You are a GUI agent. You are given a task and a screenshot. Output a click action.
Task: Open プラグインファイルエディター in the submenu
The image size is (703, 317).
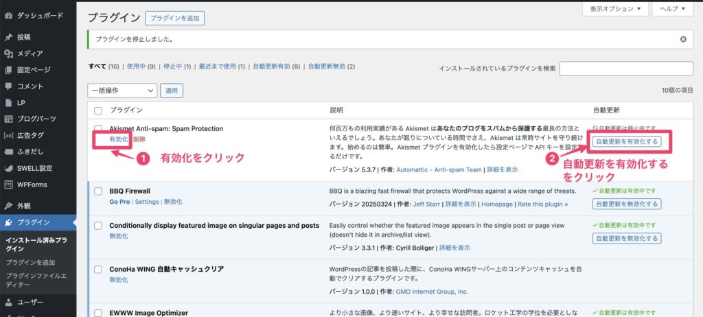[36, 279]
